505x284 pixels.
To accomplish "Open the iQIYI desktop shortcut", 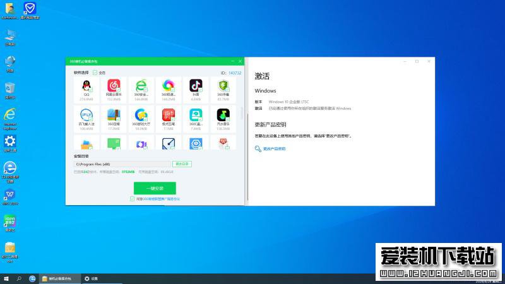I will tap(10, 223).
